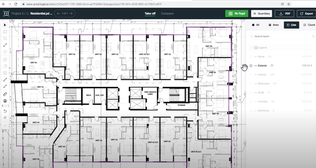Go to previous page arrow
Screen dimensions: 316x168
(x=58, y=14)
